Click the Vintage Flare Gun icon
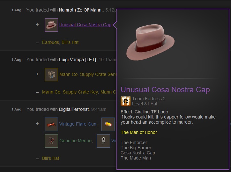 [x=51, y=124]
